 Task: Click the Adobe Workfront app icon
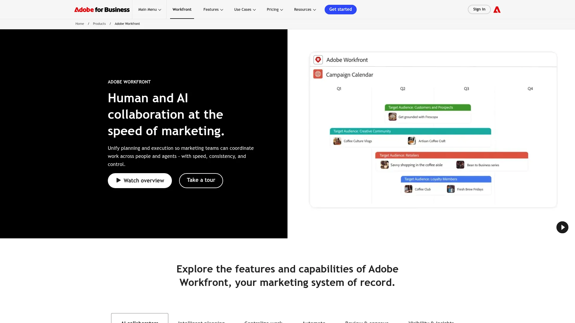pyautogui.click(x=318, y=60)
